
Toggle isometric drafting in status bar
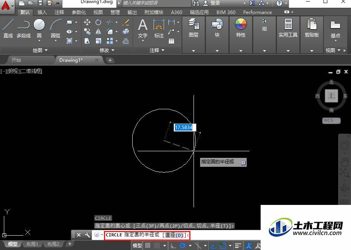[198, 245]
